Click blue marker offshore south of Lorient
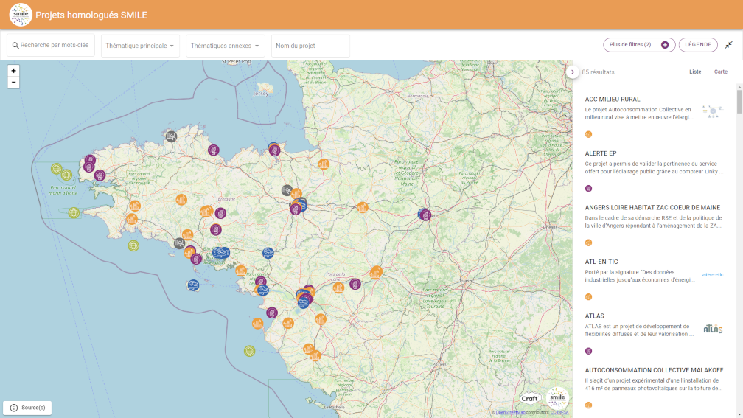Screen dimensions: 743x418 (193, 285)
